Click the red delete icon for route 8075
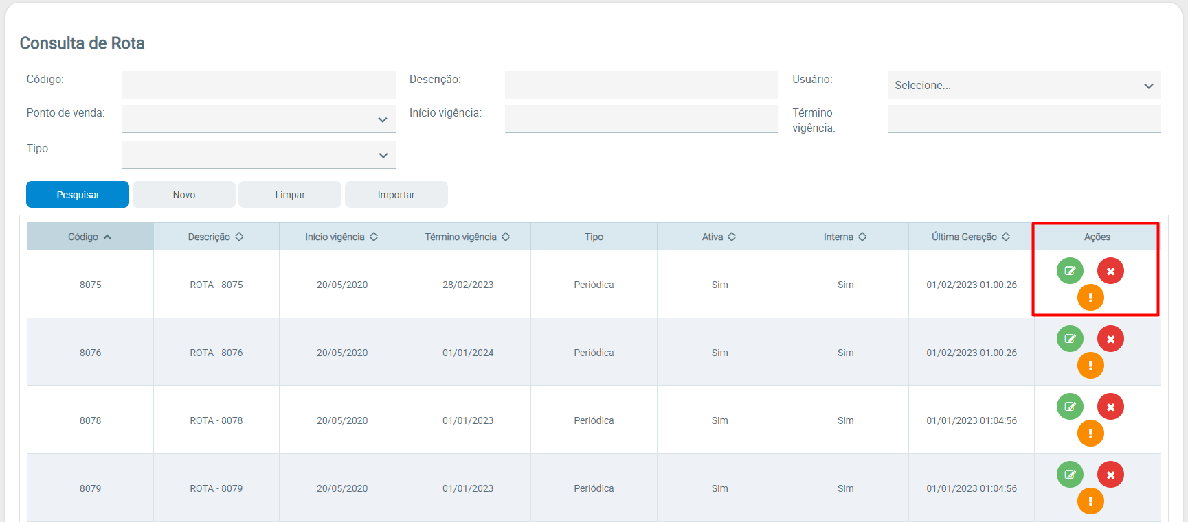 (x=1110, y=271)
